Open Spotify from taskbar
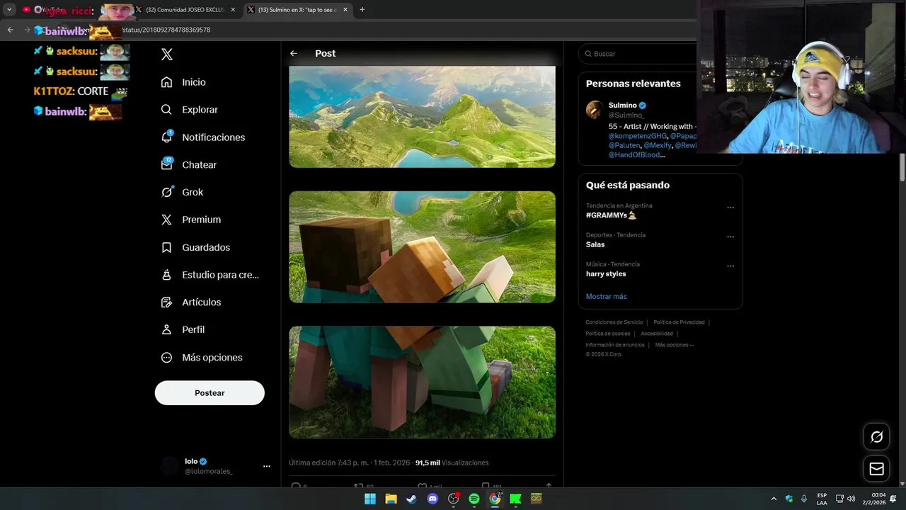 coord(474,499)
